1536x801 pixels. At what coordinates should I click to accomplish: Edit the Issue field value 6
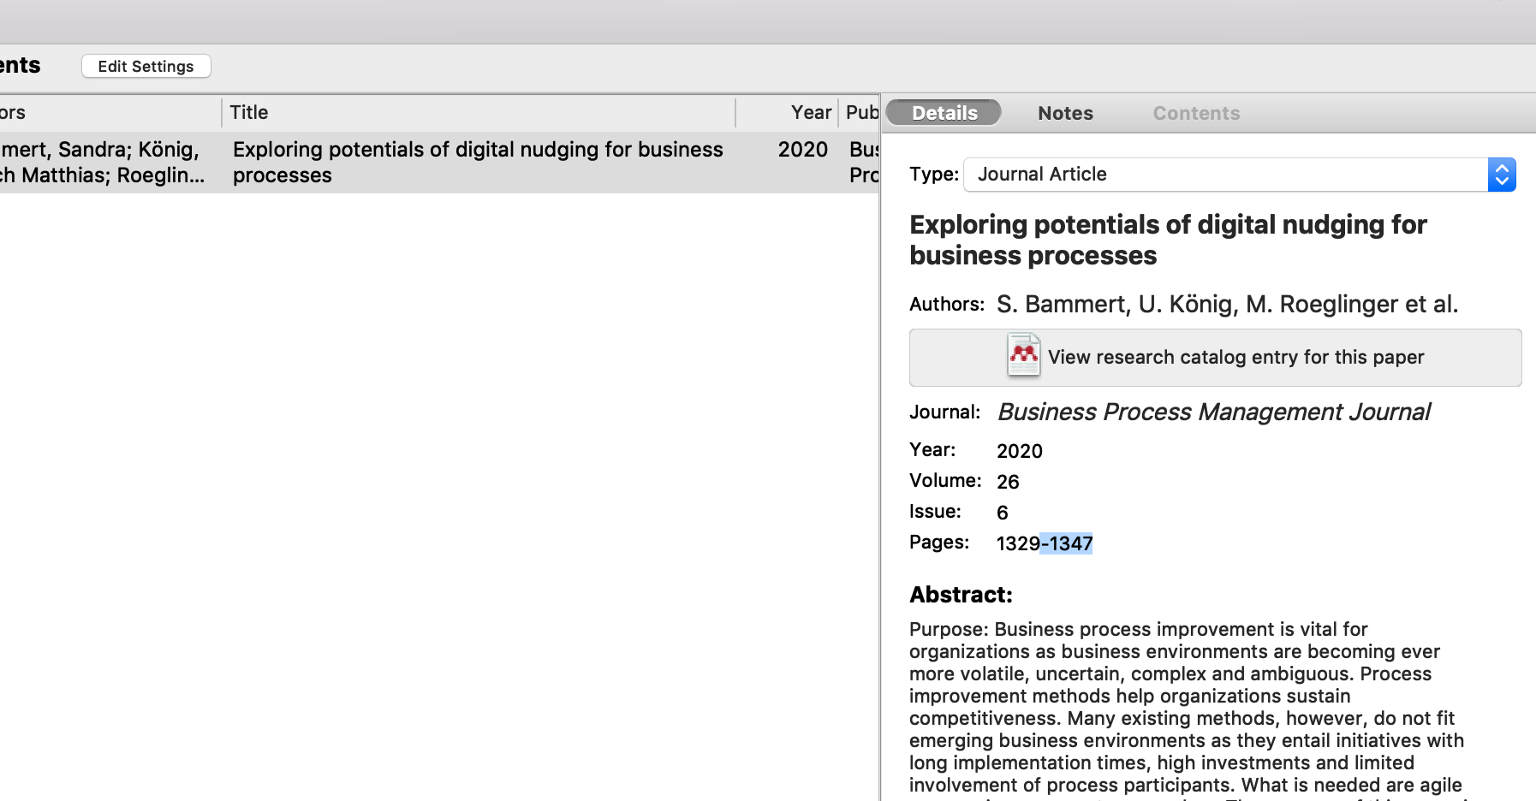(1002, 513)
